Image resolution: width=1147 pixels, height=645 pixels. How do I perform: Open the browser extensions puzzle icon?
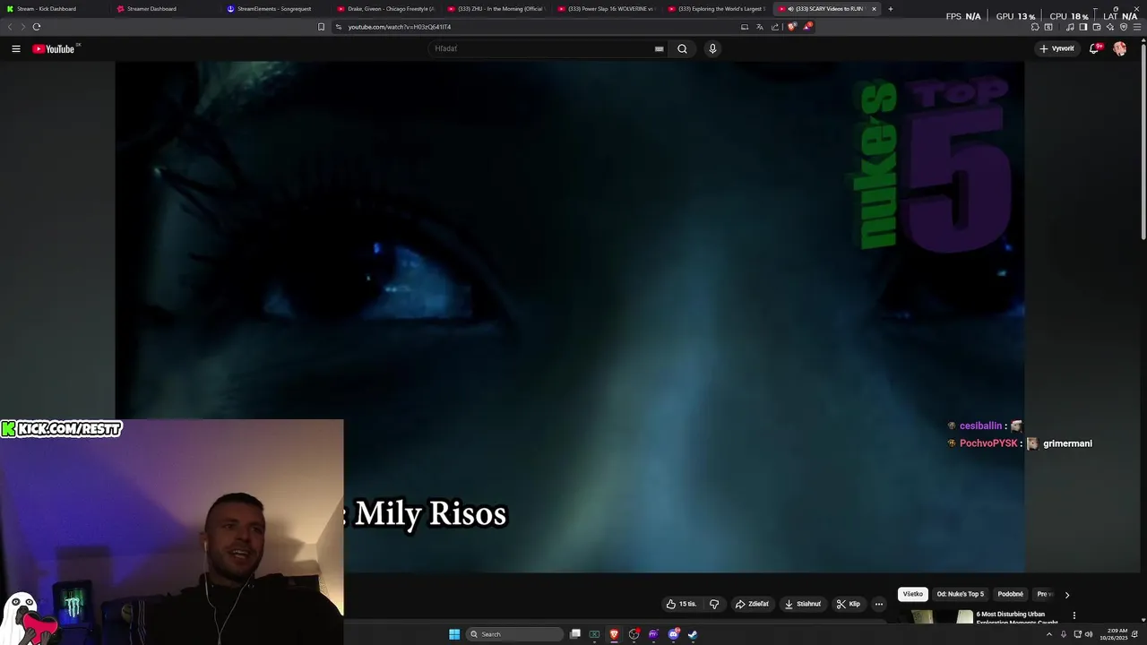(x=1035, y=27)
